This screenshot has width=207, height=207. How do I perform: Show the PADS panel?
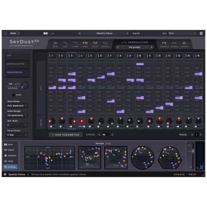coord(10,161)
